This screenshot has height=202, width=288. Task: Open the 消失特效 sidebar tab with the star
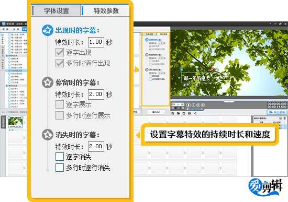(x=3, y=64)
